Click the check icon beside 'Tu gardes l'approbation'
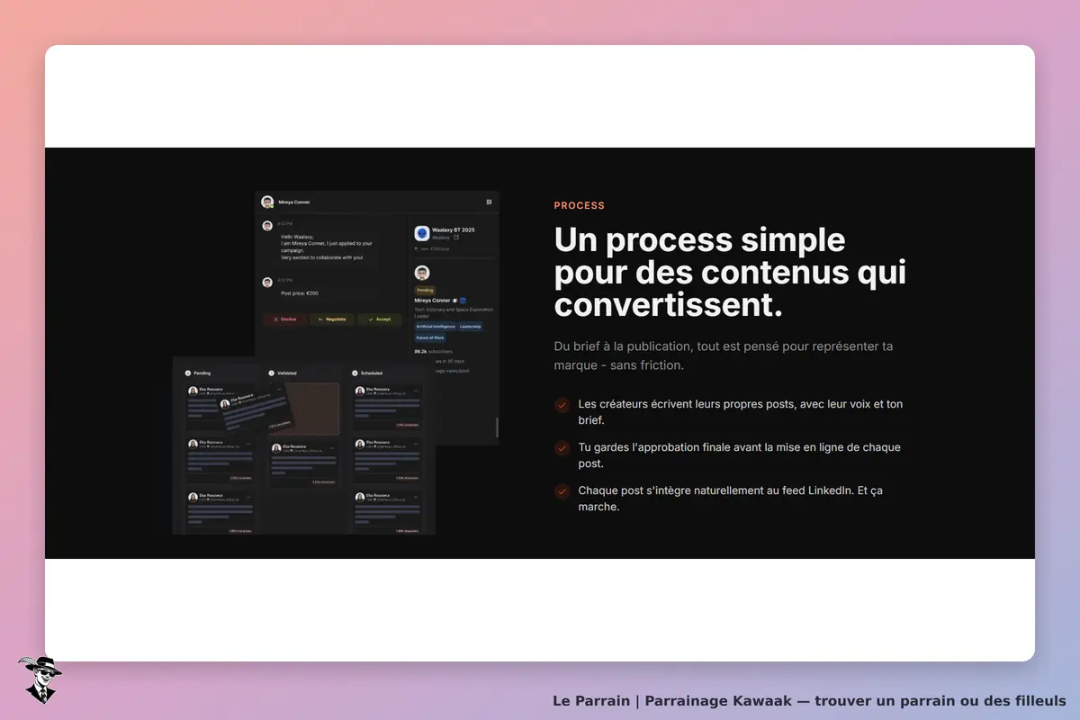Screen dimensions: 1080x720 coord(562,448)
